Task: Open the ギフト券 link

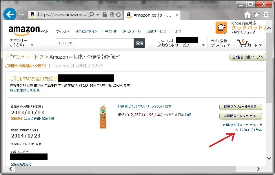Action: coord(111,31)
